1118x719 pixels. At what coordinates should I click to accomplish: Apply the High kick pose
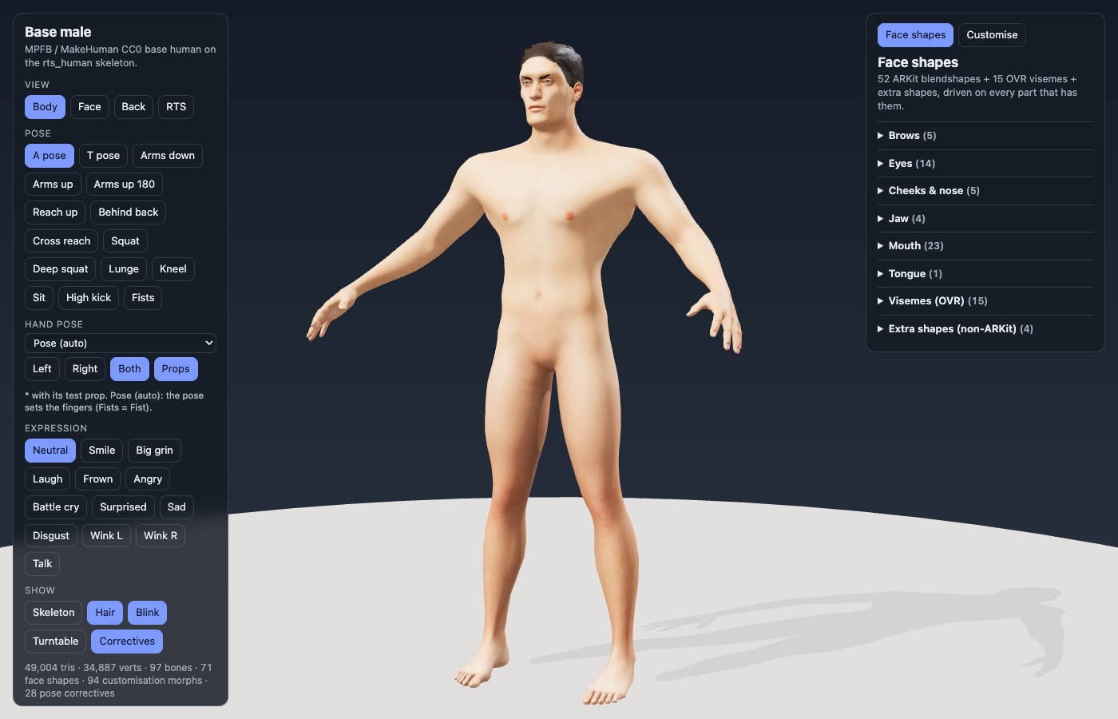89,298
